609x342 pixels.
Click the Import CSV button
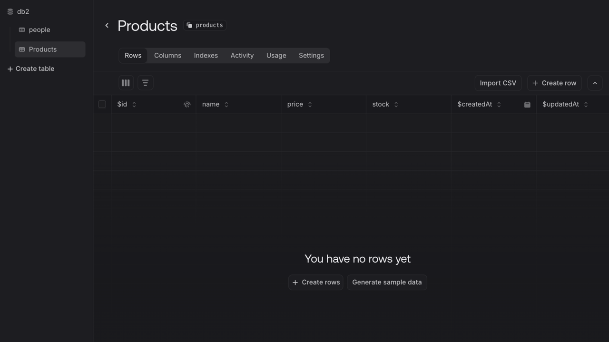click(x=498, y=83)
